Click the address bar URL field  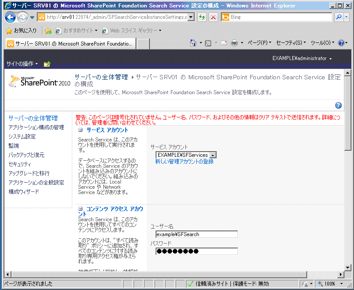[113, 17]
